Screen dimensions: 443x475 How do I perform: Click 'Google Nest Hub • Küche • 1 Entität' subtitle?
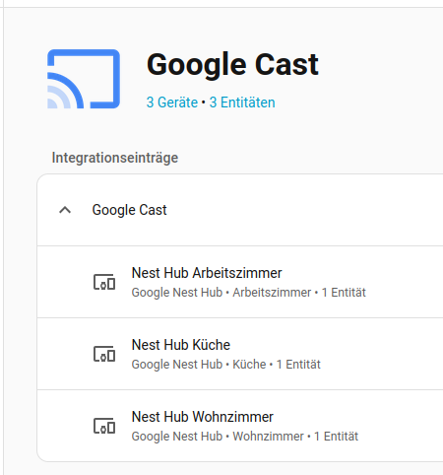coord(225,365)
